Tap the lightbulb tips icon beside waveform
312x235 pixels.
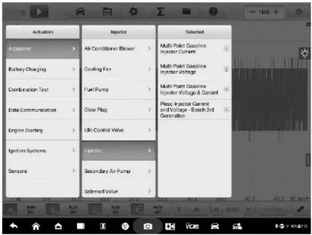point(304,53)
